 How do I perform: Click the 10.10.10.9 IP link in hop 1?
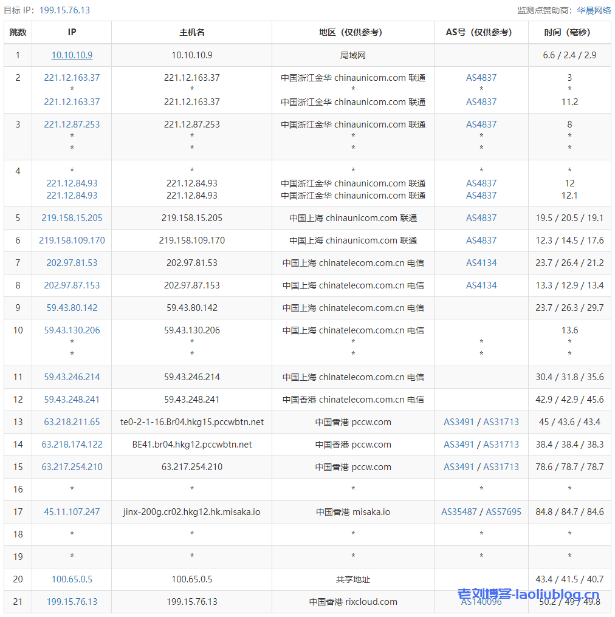tap(72, 55)
